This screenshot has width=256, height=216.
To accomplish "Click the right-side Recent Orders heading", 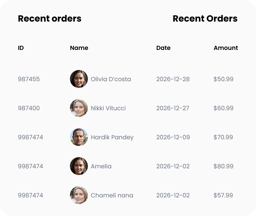I will click(205, 19).
